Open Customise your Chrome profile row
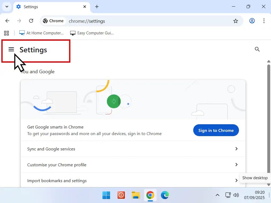The image size is (271, 203). point(133,165)
